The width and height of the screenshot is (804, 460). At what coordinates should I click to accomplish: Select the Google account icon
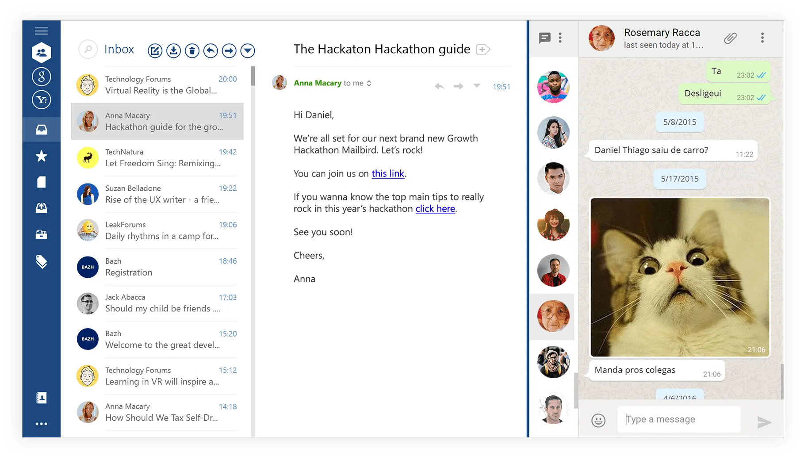pyautogui.click(x=41, y=76)
